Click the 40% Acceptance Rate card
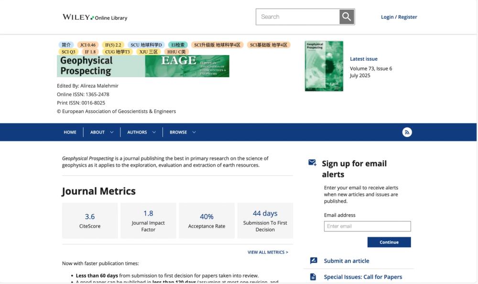Screen dimensions: 478x284 tap(206, 220)
